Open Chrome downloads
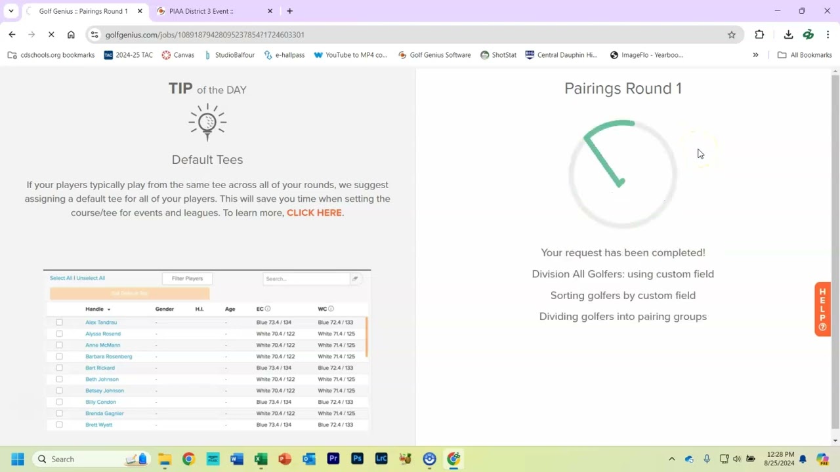 coord(788,35)
